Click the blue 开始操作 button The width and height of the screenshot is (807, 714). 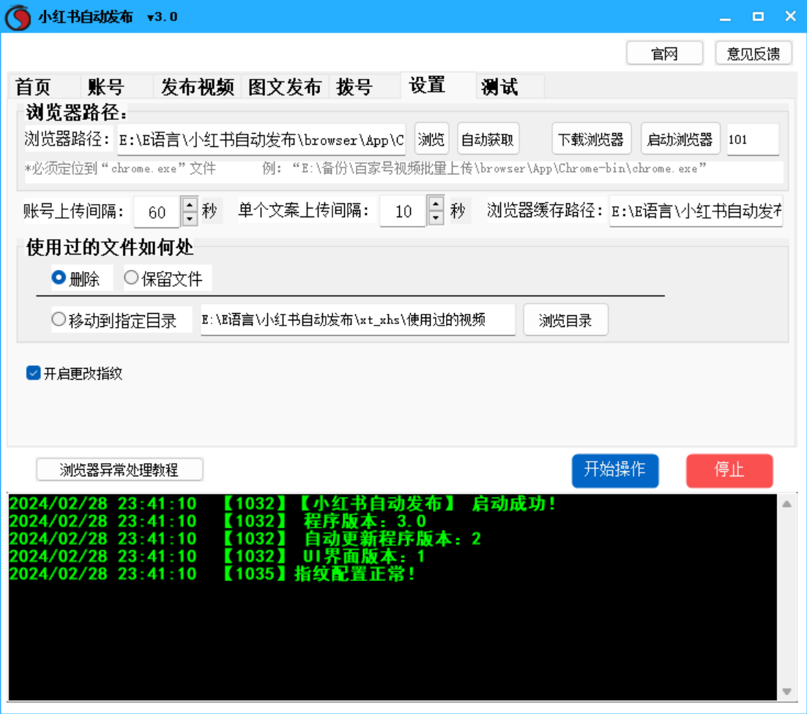point(615,470)
